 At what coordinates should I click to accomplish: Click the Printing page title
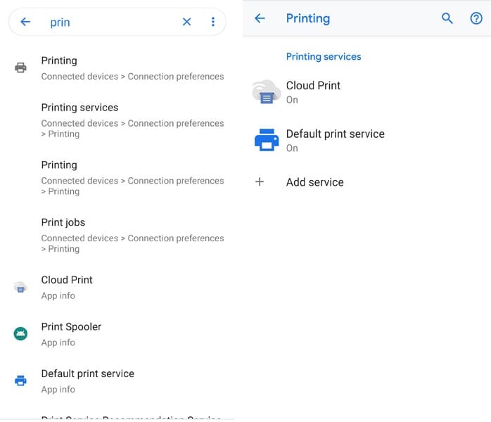tap(308, 19)
